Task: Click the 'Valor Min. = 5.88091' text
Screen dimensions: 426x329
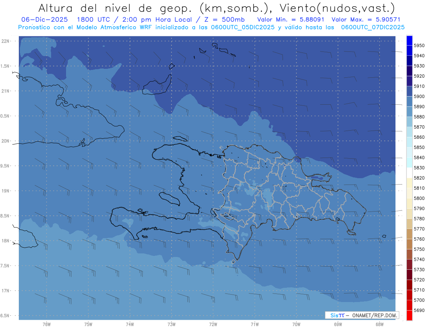Action: coord(291,20)
